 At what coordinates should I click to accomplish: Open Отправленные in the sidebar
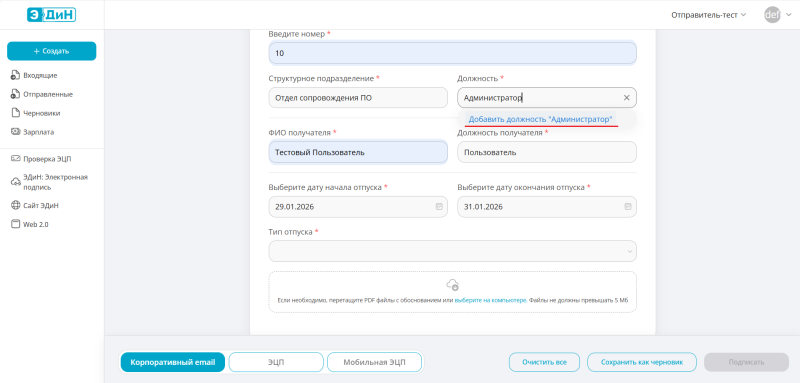click(x=47, y=94)
